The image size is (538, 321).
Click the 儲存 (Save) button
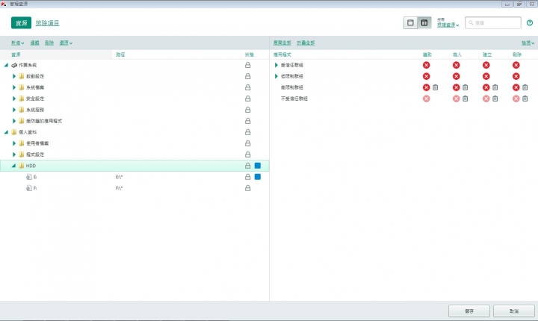click(x=469, y=311)
